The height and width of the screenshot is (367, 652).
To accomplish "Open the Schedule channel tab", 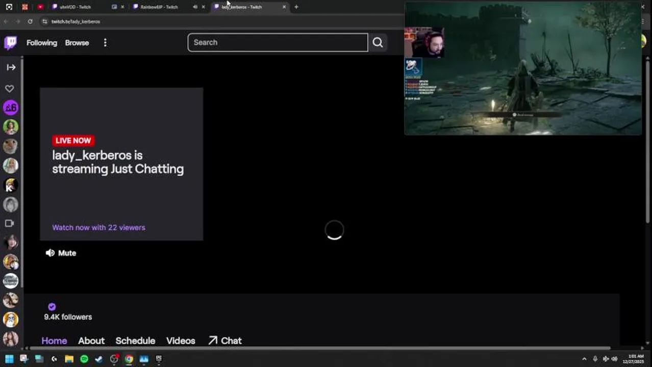I will tap(135, 340).
